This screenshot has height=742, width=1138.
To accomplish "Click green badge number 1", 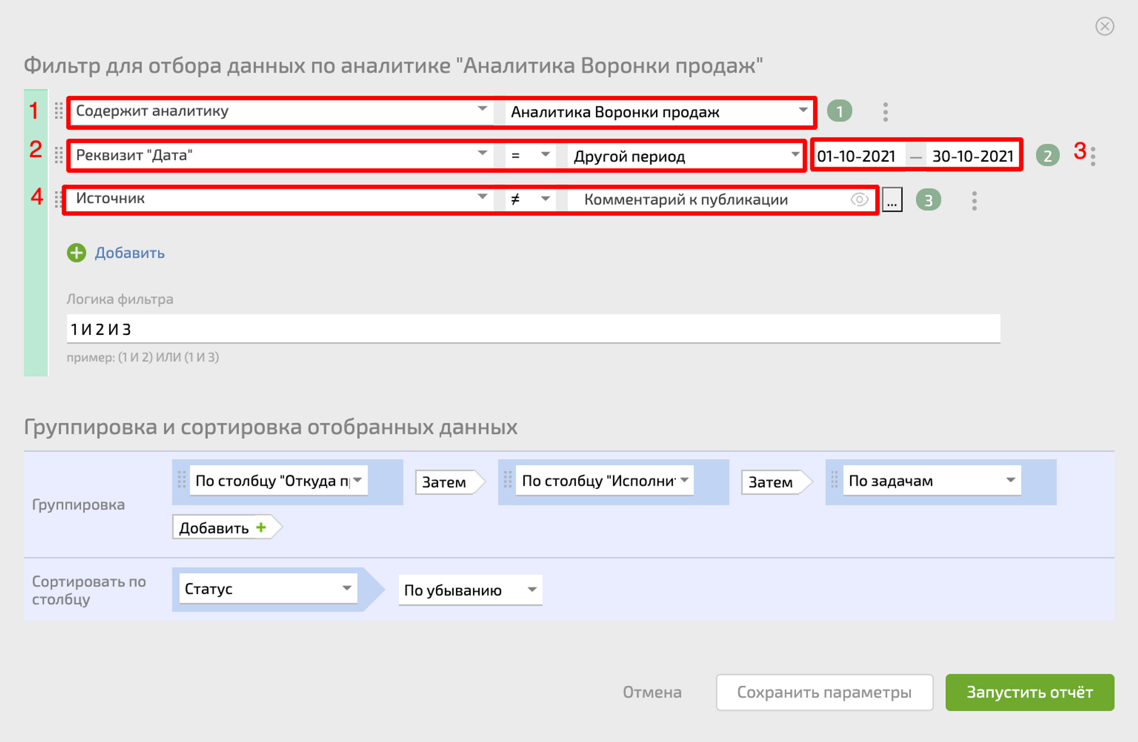I will click(x=839, y=111).
